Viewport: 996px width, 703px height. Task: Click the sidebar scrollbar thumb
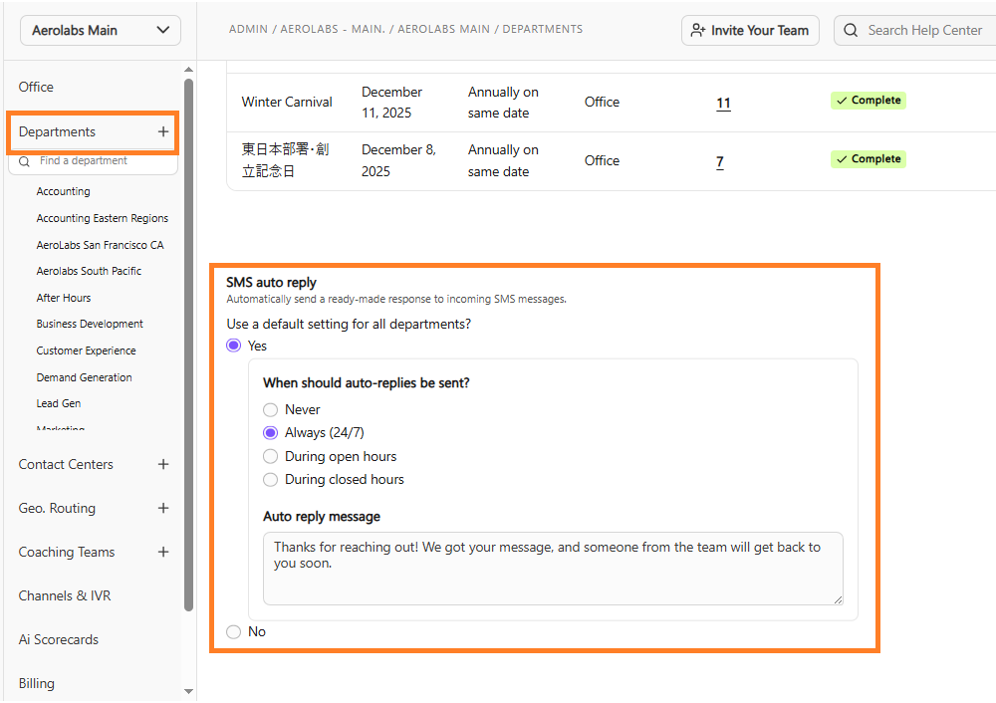[188, 345]
